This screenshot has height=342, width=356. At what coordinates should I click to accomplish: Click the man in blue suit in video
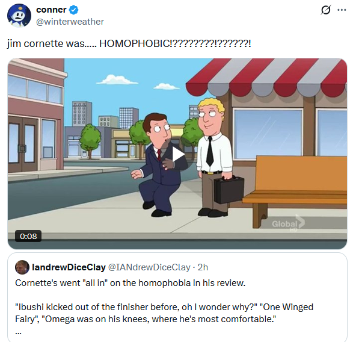tap(159, 164)
